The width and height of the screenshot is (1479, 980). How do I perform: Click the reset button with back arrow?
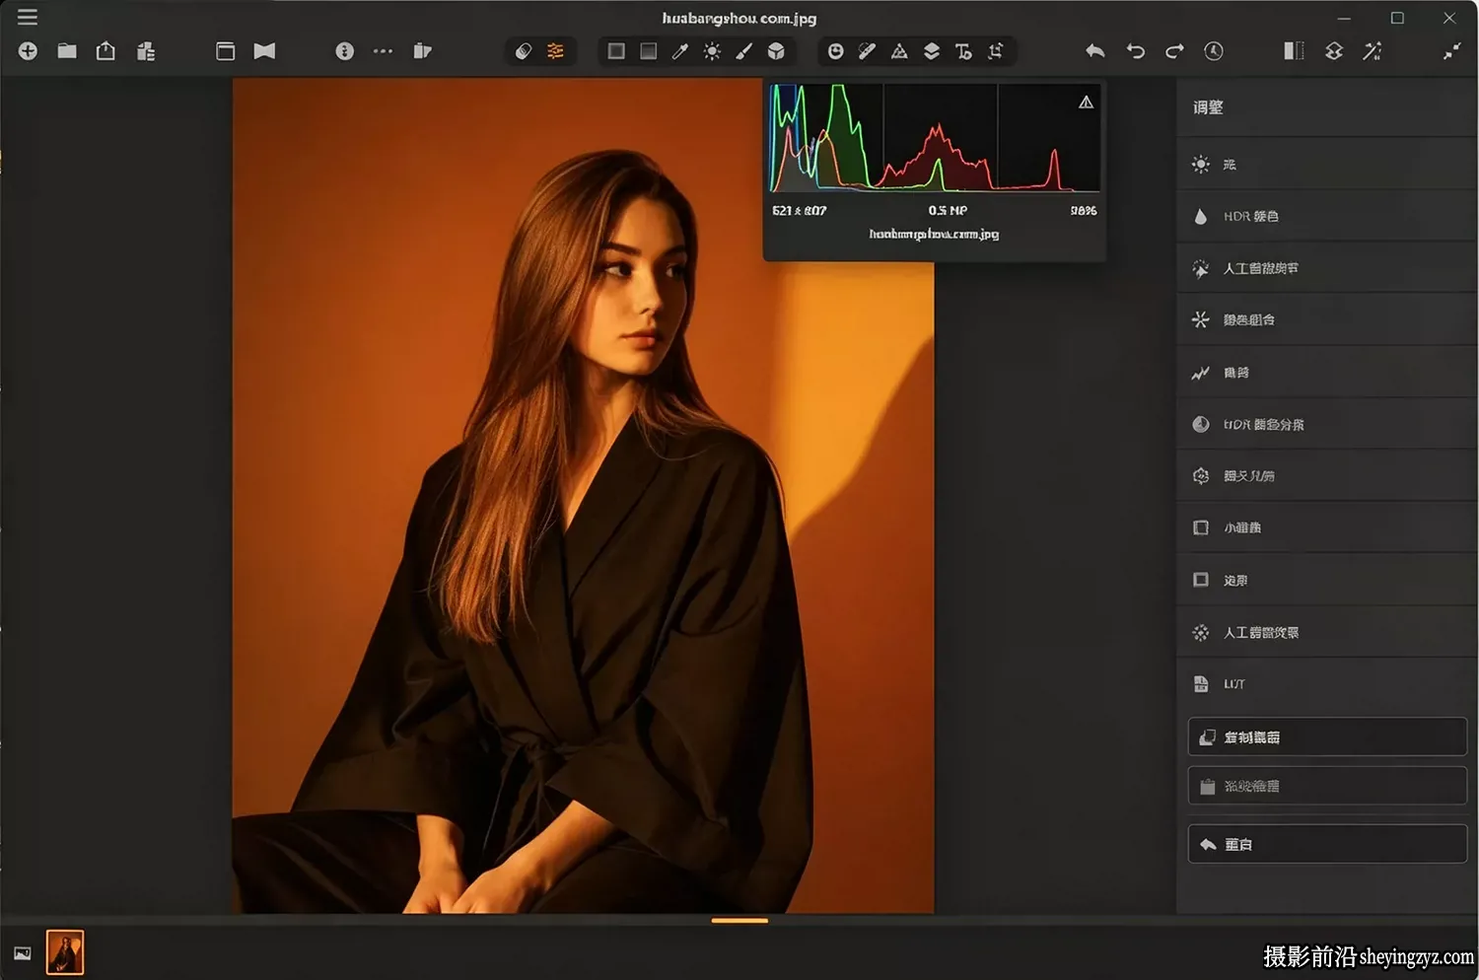click(1327, 844)
